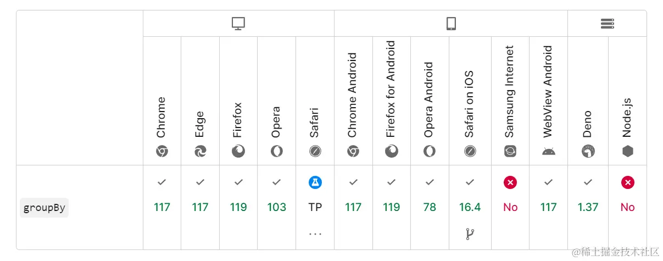Click the server platform icon
Viewport: 663px width, 261px height.
607,24
